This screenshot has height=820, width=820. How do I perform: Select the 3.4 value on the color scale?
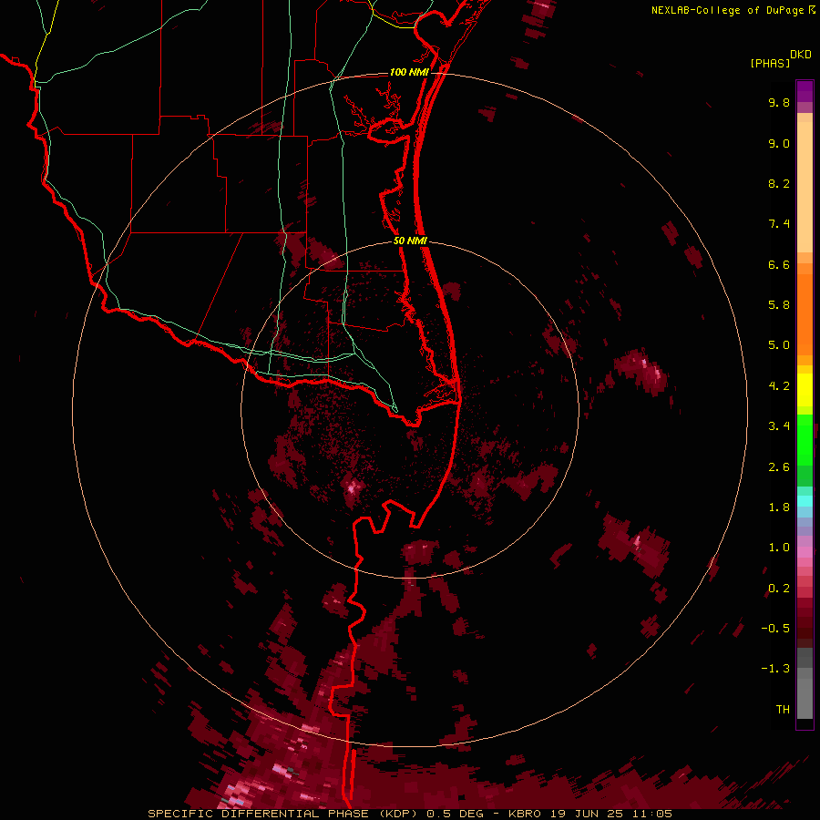coord(779,426)
